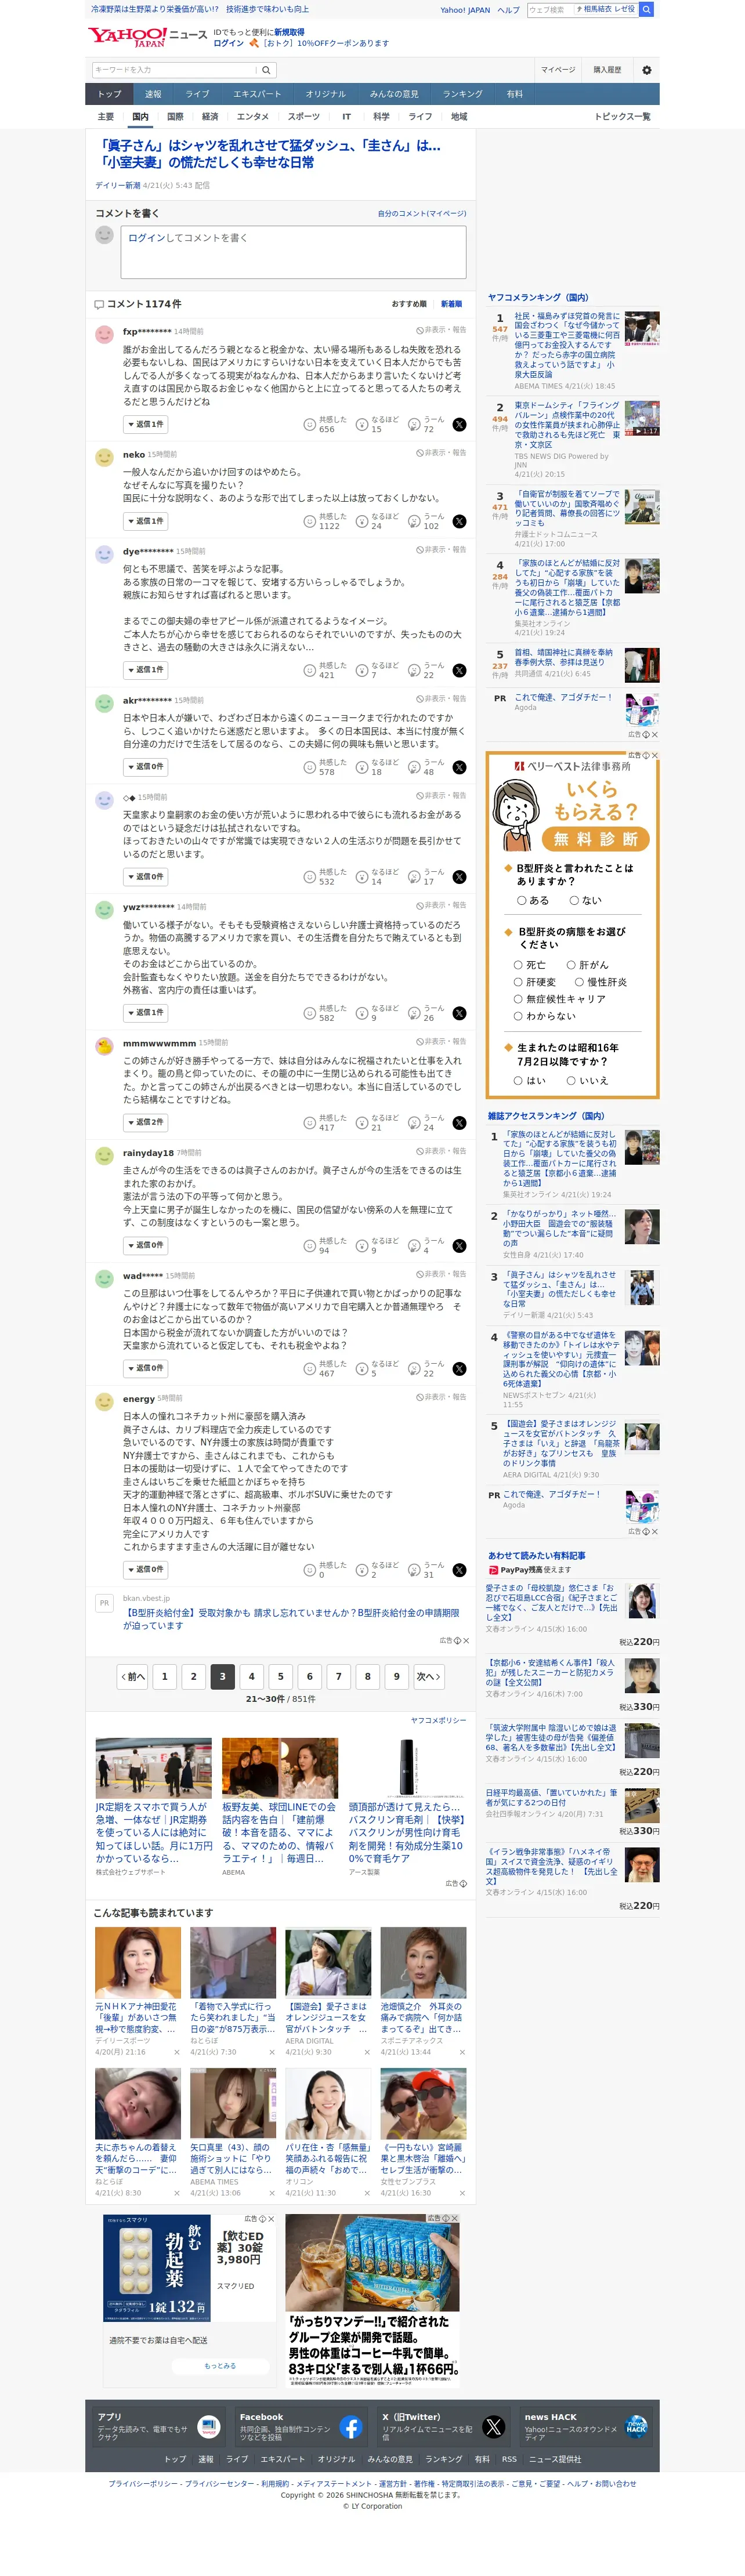Open トピックス一覧
Screen dimensions: 745x2576
[622, 118]
